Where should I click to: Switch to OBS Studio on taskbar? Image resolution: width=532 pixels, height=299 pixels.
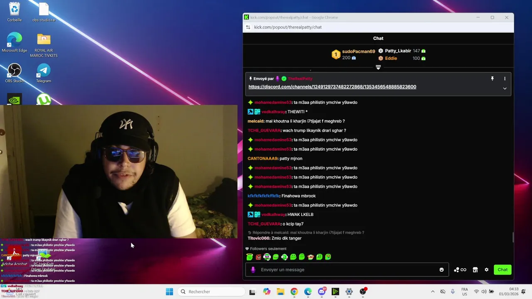(363, 292)
